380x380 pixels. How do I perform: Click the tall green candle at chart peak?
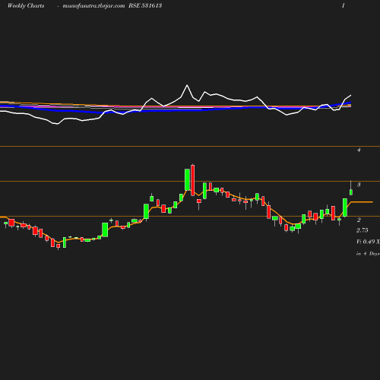pos(187,179)
